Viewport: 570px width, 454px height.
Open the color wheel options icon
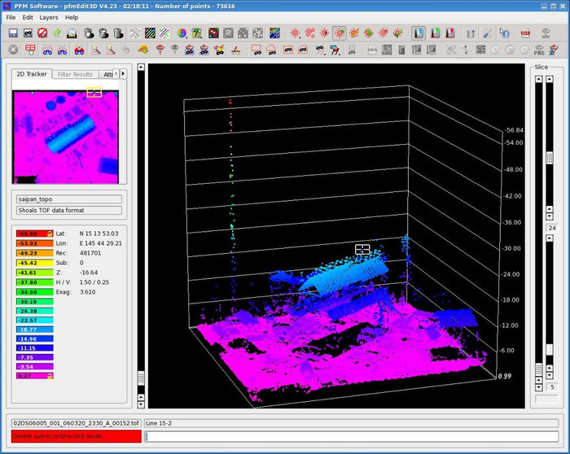182,33
